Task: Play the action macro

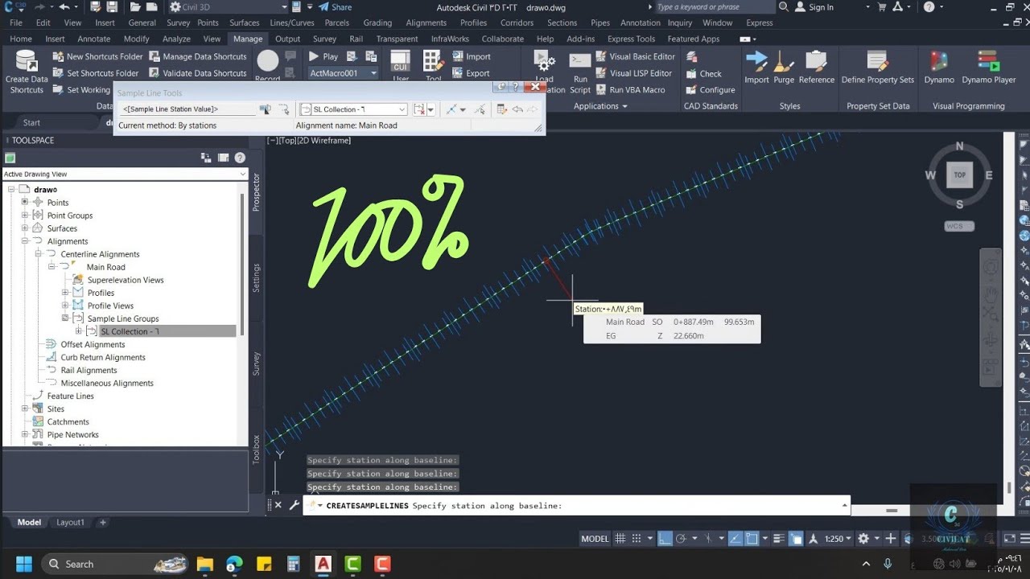Action: click(323, 56)
